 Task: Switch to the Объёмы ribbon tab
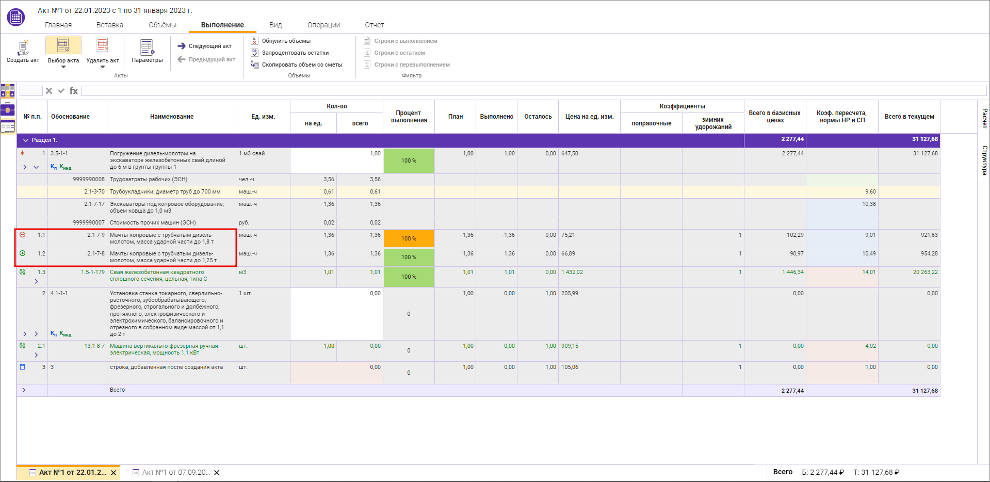162,25
